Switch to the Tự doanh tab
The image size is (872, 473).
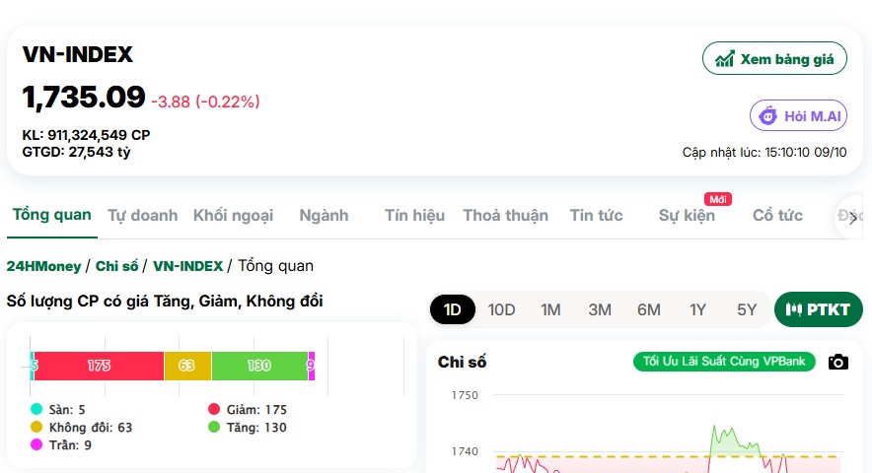tap(142, 215)
